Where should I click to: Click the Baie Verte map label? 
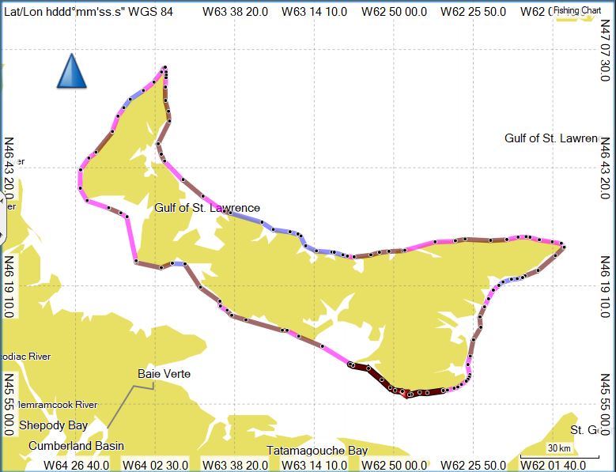[164, 373]
